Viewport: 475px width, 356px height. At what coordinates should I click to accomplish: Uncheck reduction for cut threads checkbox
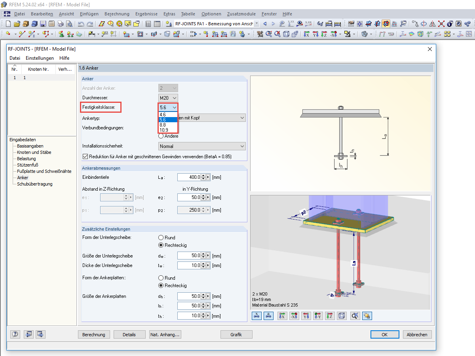click(x=85, y=156)
